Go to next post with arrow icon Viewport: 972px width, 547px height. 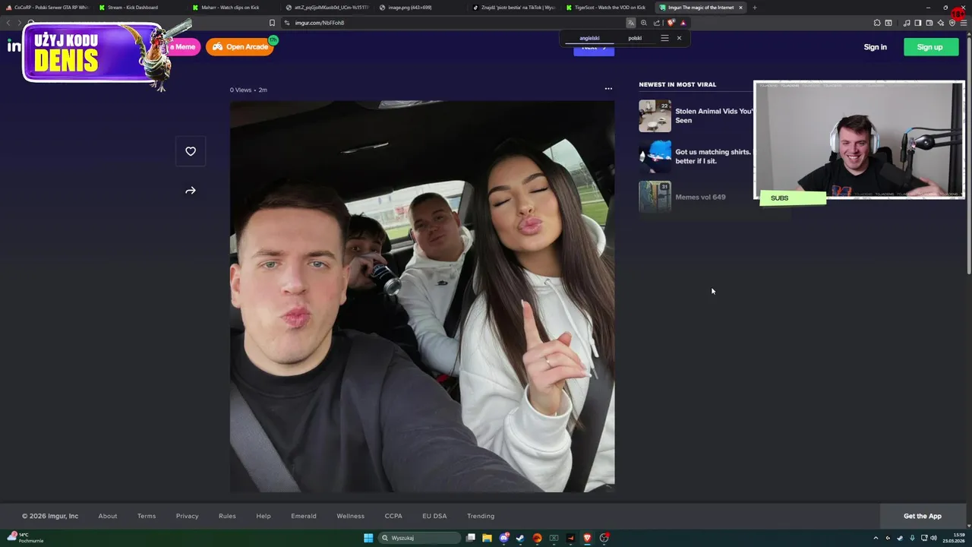[191, 191]
